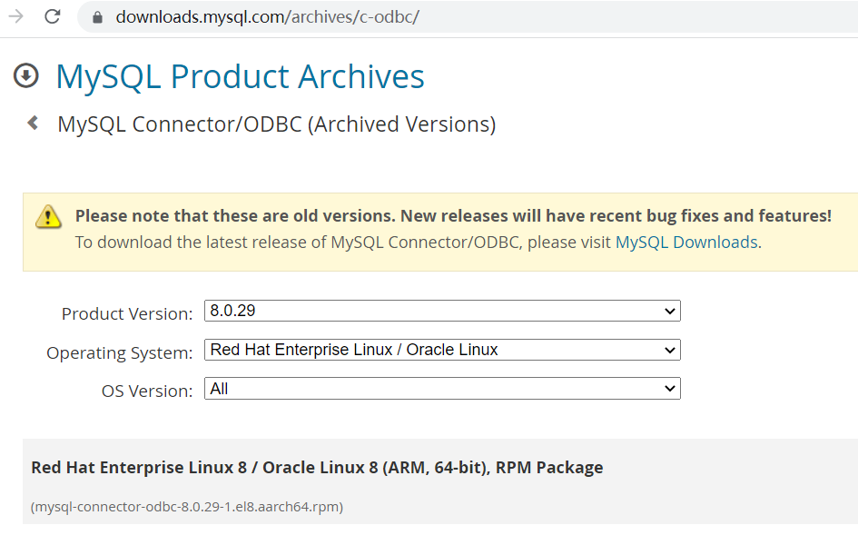The width and height of the screenshot is (858, 545).
Task: Open the MySQL Downloads link
Action: pos(685,243)
